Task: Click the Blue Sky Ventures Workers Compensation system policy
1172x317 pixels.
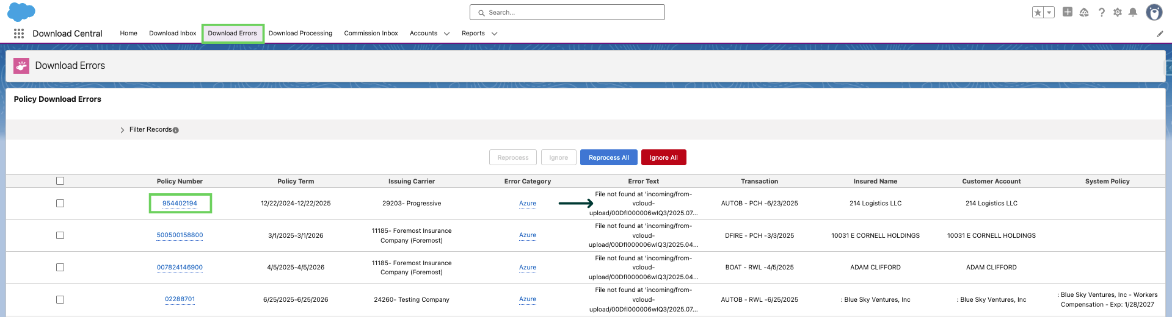Action: coord(1107,300)
